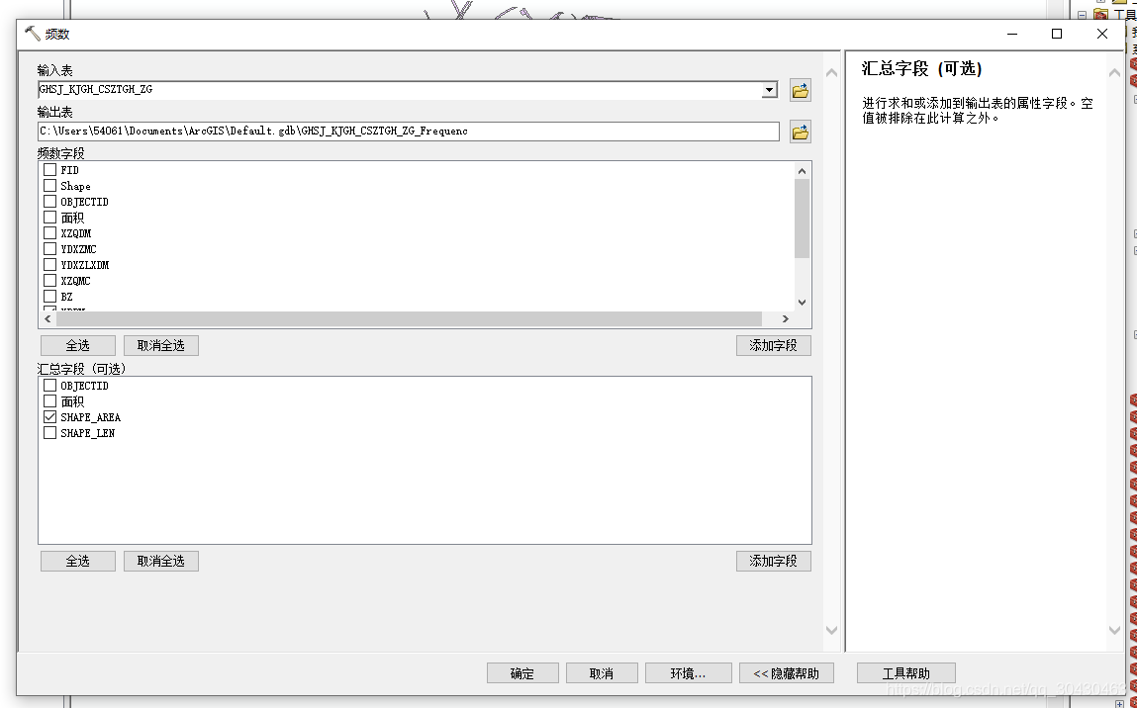
Task: Check the FID frequency field
Action: point(49,169)
